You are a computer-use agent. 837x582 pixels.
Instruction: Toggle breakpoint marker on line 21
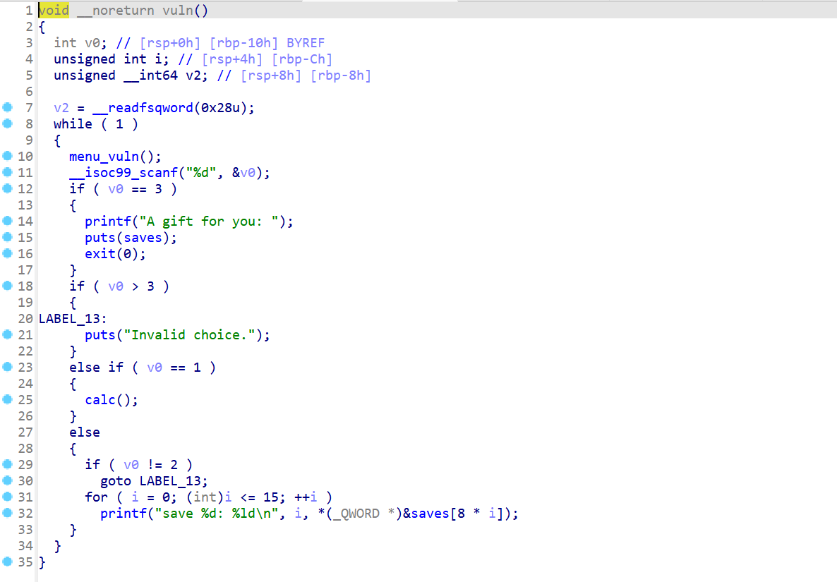(8, 335)
